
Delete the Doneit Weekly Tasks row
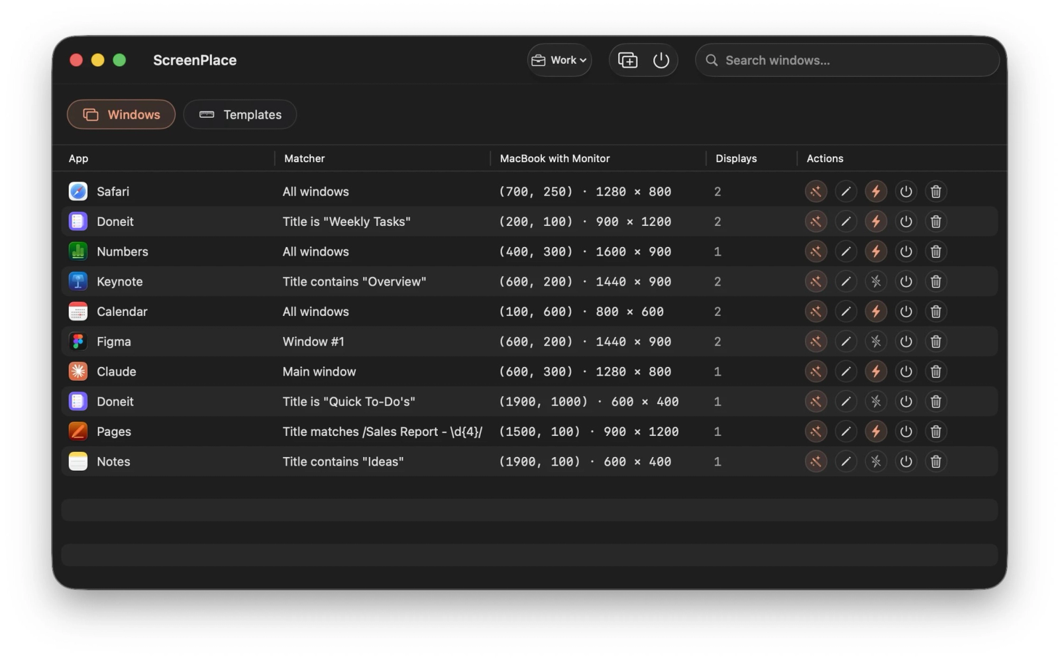pos(935,221)
